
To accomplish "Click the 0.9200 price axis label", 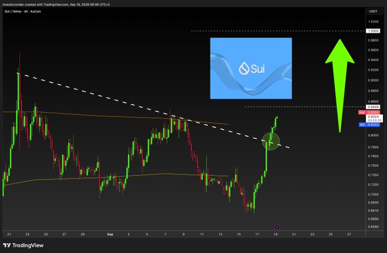I will point(373,70).
